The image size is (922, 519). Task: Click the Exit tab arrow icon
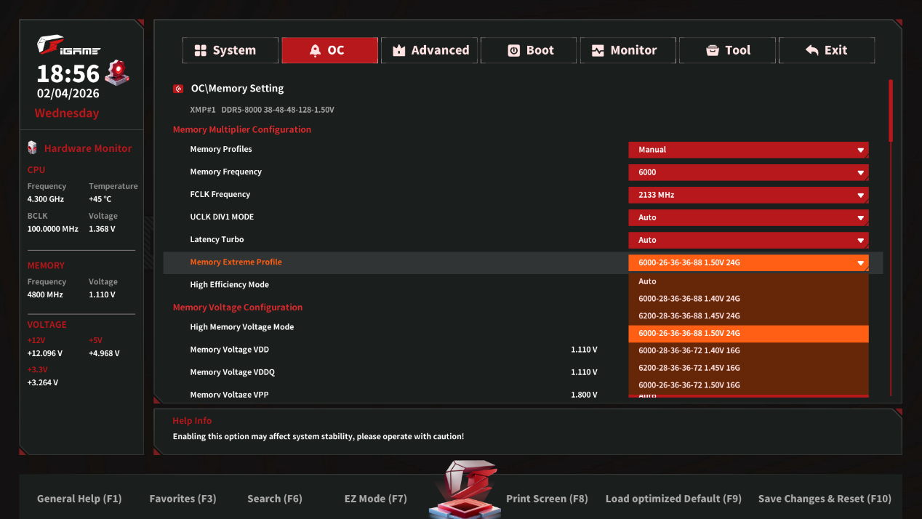(812, 50)
